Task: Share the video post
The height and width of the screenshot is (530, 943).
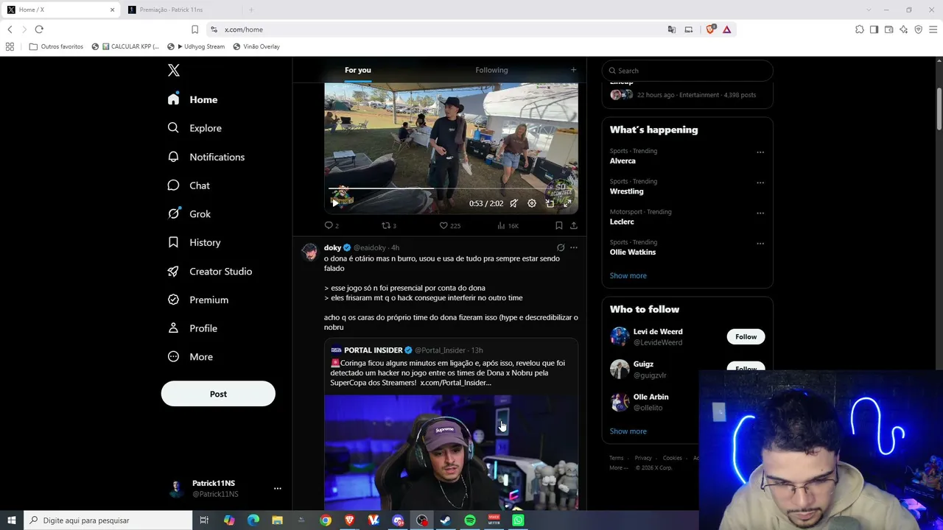Action: (573, 225)
